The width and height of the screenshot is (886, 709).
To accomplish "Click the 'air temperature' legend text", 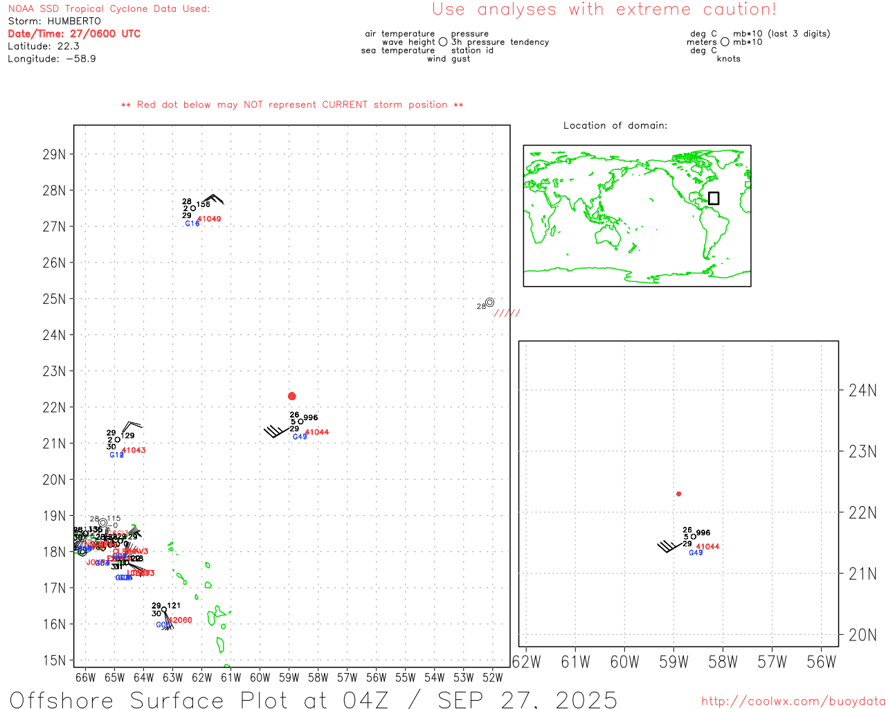I will [x=400, y=34].
